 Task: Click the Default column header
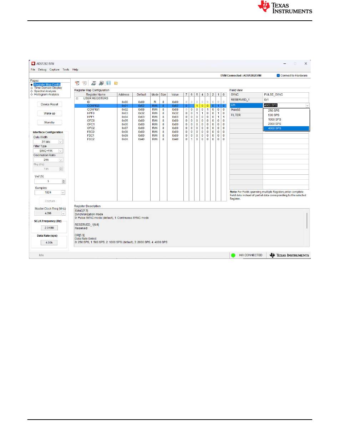pyautogui.click(x=141, y=94)
